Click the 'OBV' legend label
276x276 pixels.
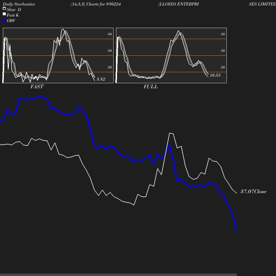point(11,20)
